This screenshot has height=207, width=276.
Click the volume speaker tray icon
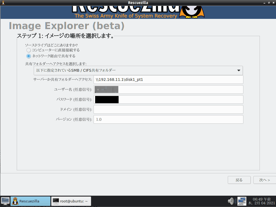232,201
